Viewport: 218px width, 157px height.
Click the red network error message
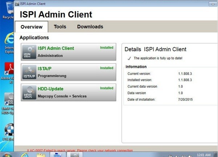pos(80,150)
